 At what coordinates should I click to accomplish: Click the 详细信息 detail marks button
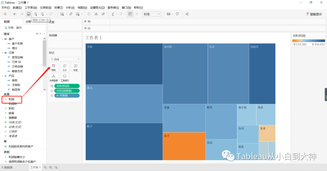click(54, 78)
